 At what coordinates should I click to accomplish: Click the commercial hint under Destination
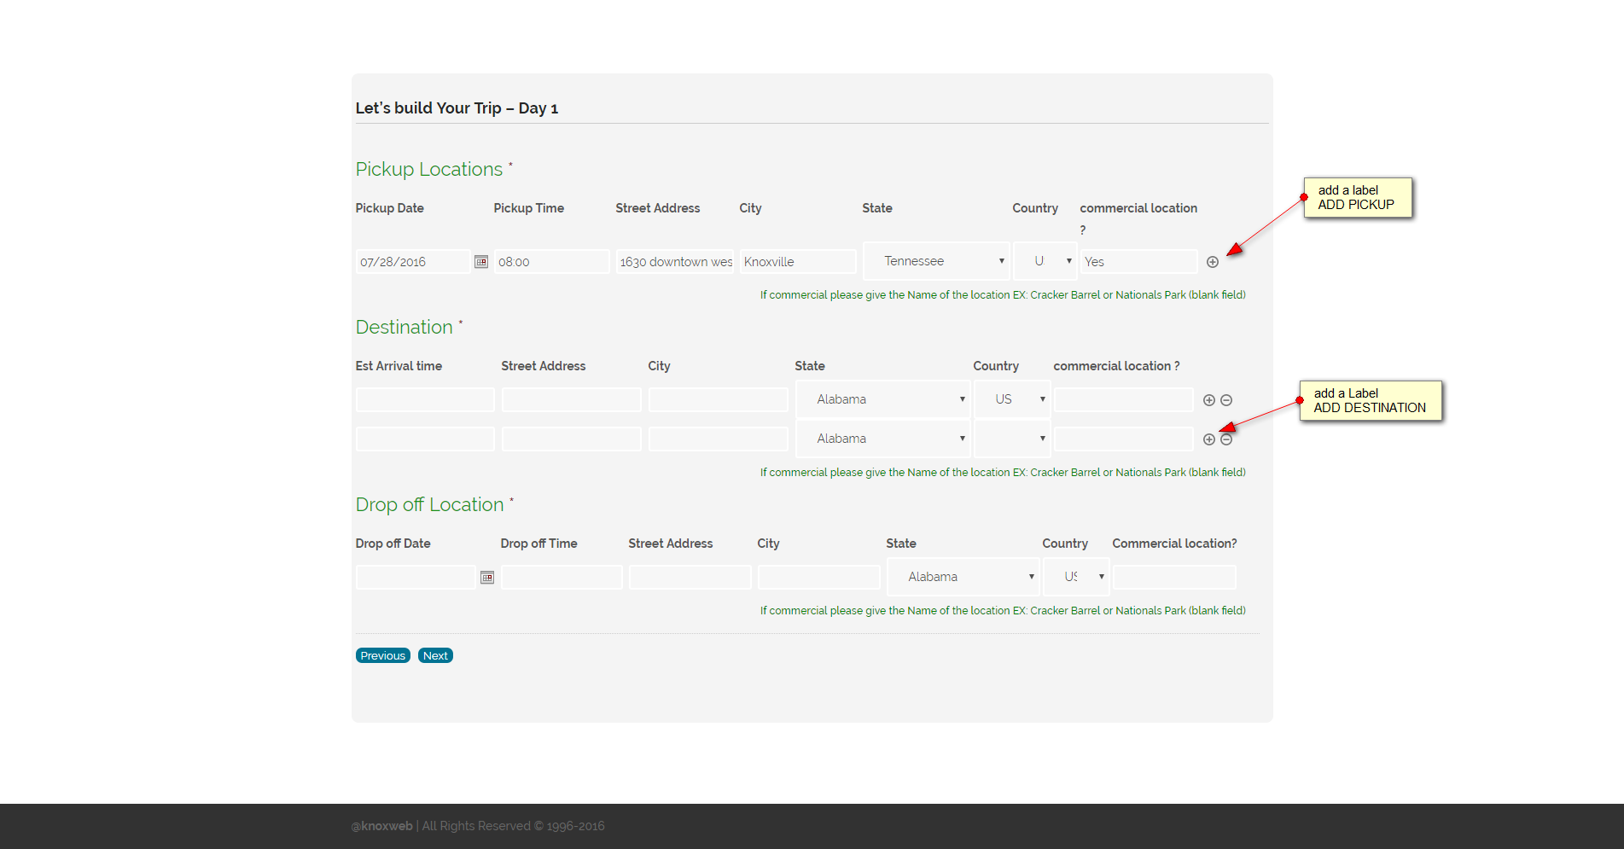coord(1003,473)
